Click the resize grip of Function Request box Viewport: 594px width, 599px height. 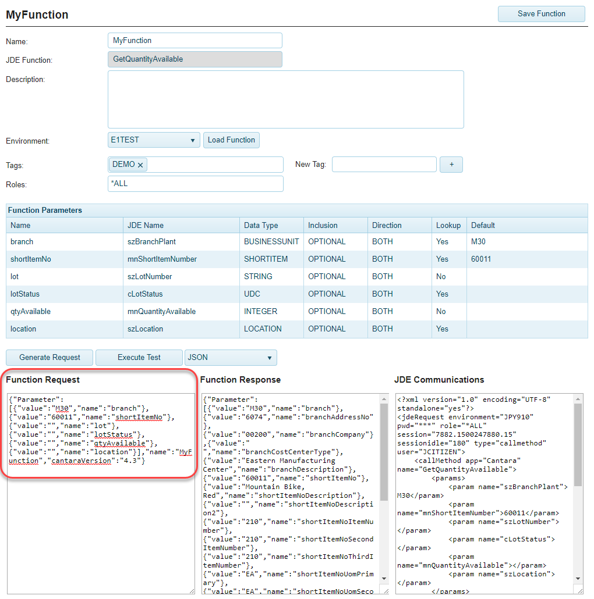pyautogui.click(x=191, y=590)
